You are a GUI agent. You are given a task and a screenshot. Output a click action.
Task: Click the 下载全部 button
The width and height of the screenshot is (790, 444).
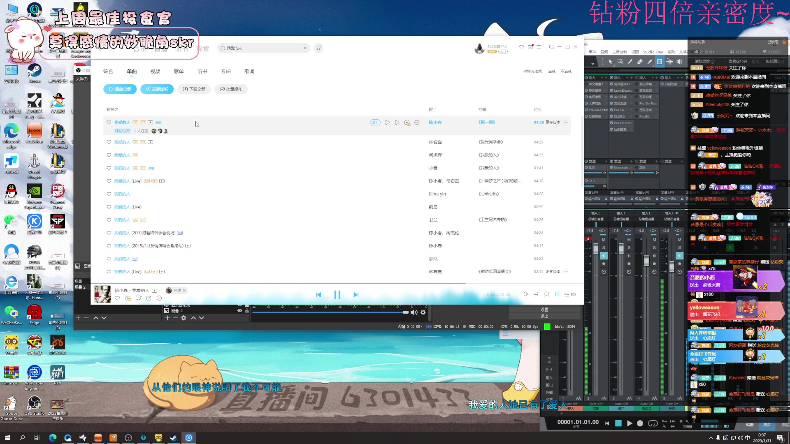click(194, 89)
